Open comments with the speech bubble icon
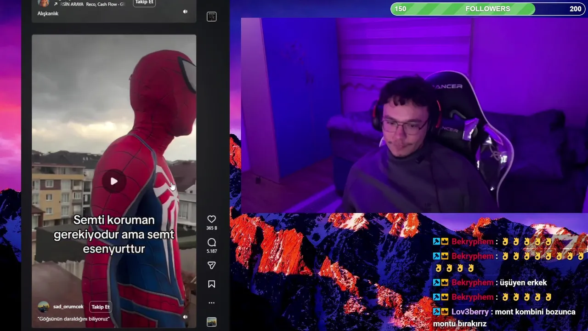Screen dimensions: 588x331 point(211,242)
